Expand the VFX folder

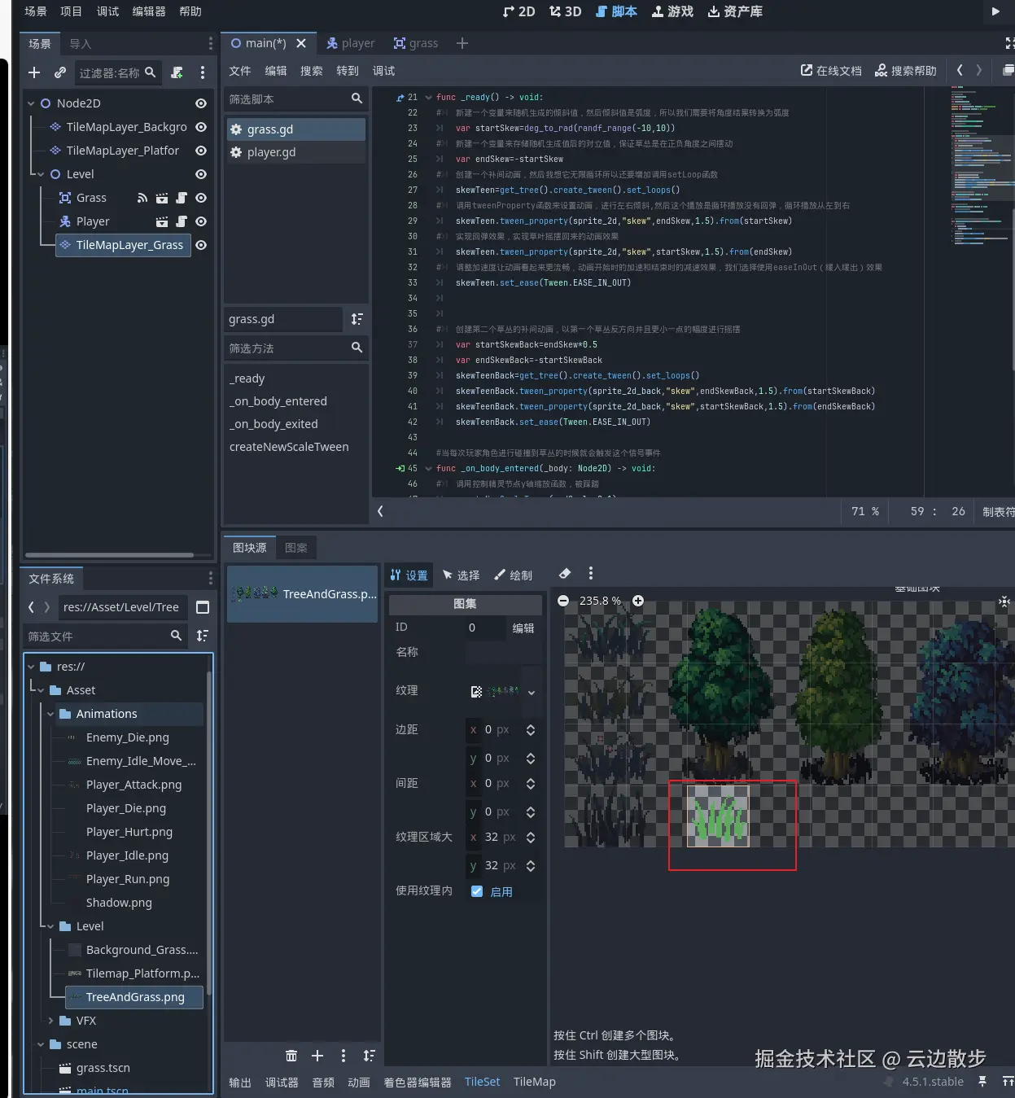[x=50, y=1021]
